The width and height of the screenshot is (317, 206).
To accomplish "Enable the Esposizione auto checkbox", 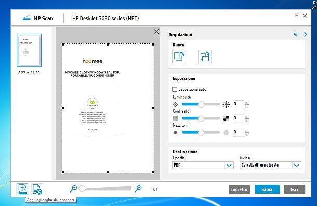I will (x=175, y=89).
